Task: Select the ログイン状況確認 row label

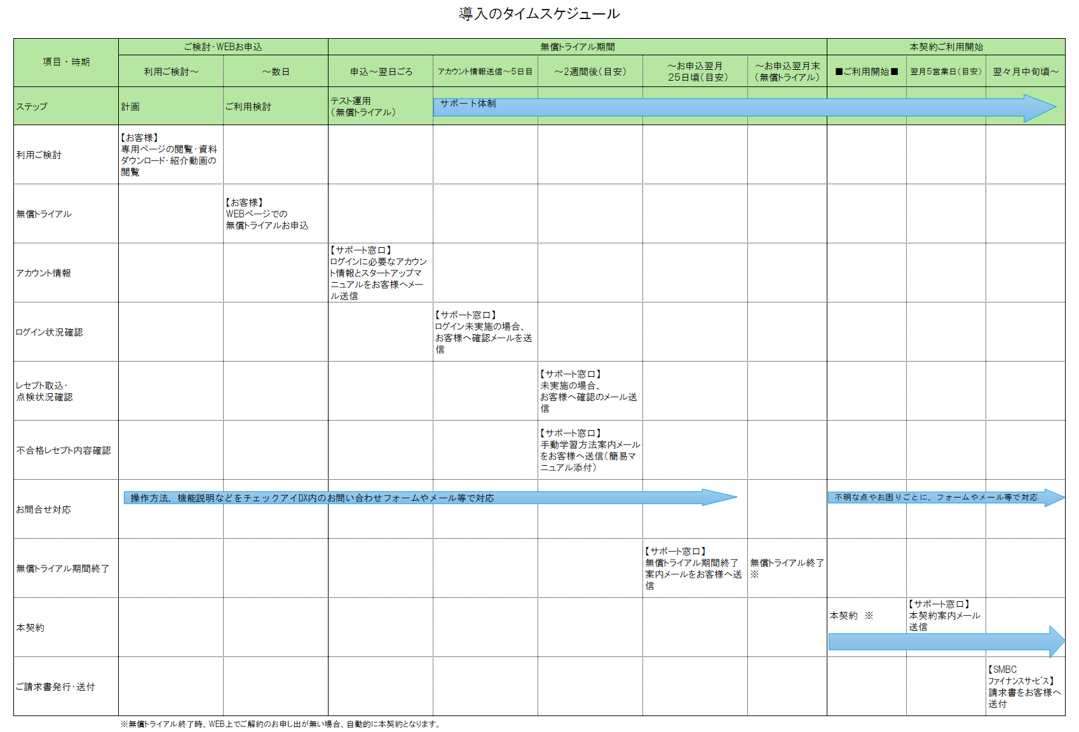Action: click(x=50, y=332)
